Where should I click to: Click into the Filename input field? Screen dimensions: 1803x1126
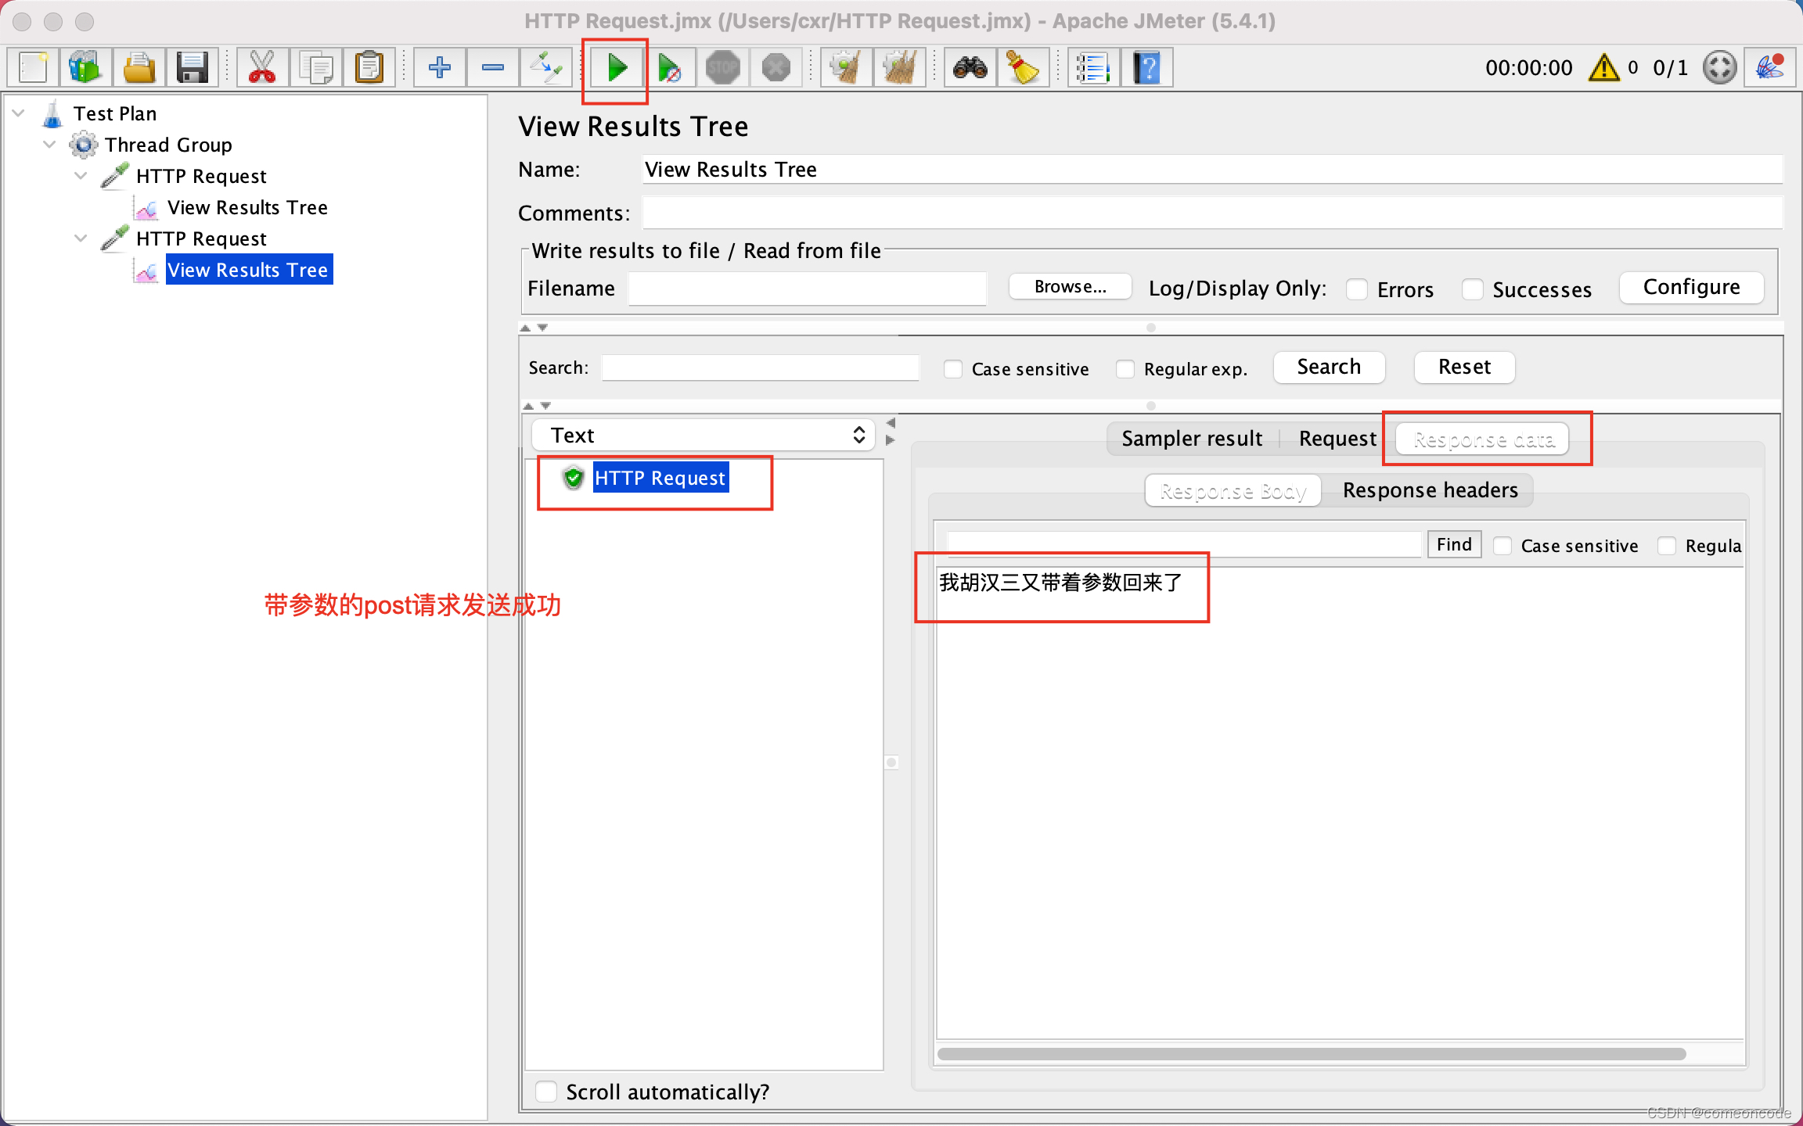(807, 289)
